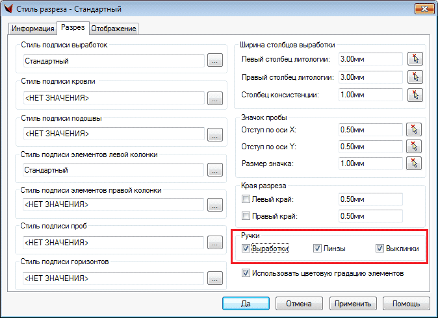
Task: Enable the Левый край checkbox
Action: 246,199
